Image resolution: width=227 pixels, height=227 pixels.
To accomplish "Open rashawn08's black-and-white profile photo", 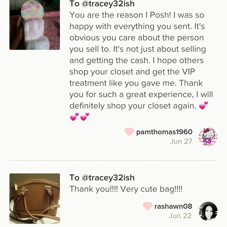I will click(x=208, y=211).
